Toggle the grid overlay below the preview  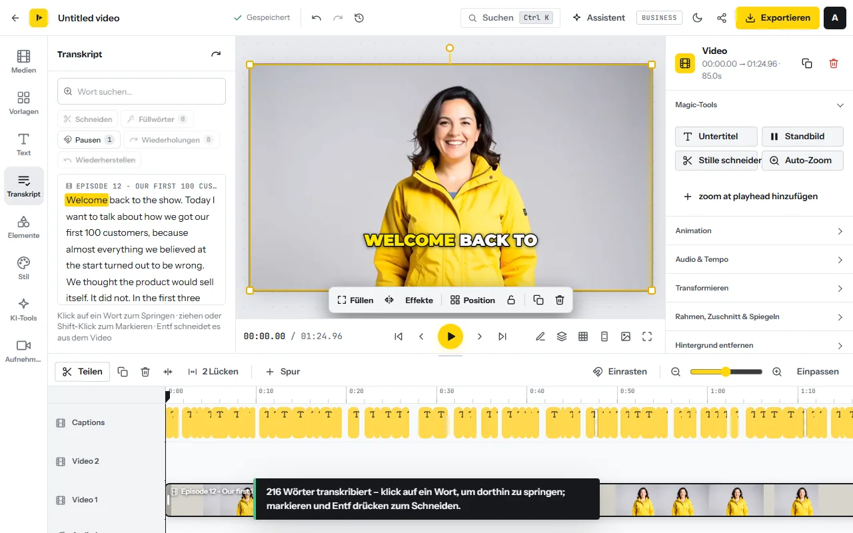[x=583, y=336]
